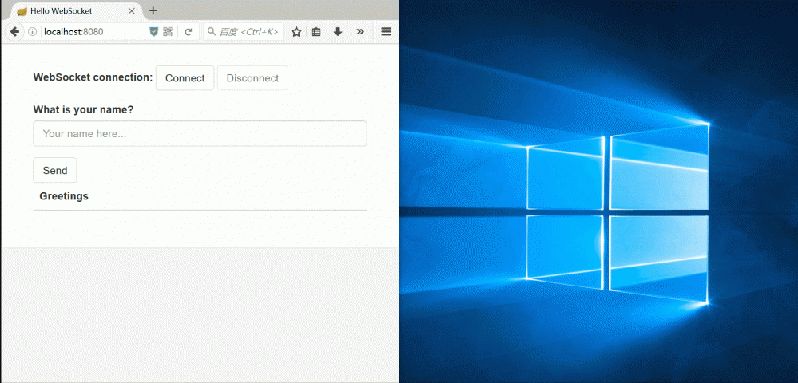Click the Your name here input field
The height and width of the screenshot is (383, 798).
coord(200,134)
